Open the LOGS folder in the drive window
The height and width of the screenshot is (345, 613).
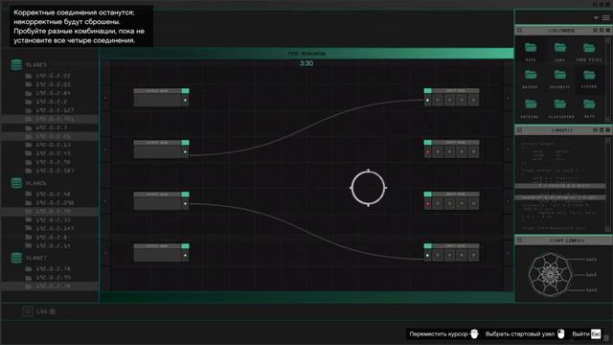coord(559,52)
